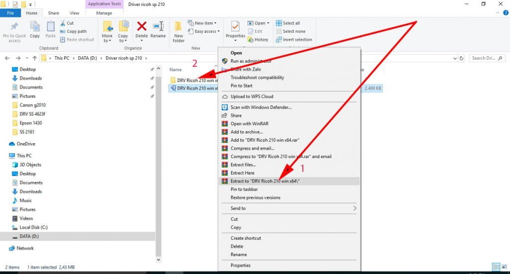The width and height of the screenshot is (510, 274).
Task: Select Extract Here from context menu
Action: tap(242, 173)
